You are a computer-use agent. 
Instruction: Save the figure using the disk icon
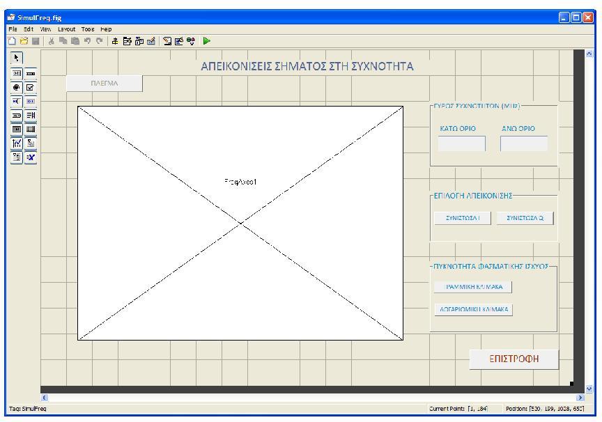tap(36, 41)
